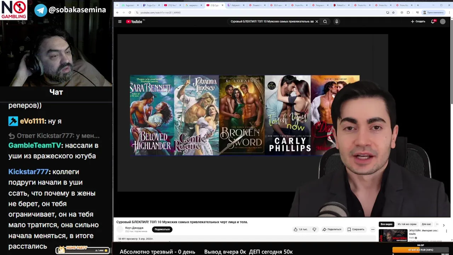Screen dimensions: 453x255
Task: Subscribe with the Подписаться button
Action: pyautogui.click(x=162, y=229)
